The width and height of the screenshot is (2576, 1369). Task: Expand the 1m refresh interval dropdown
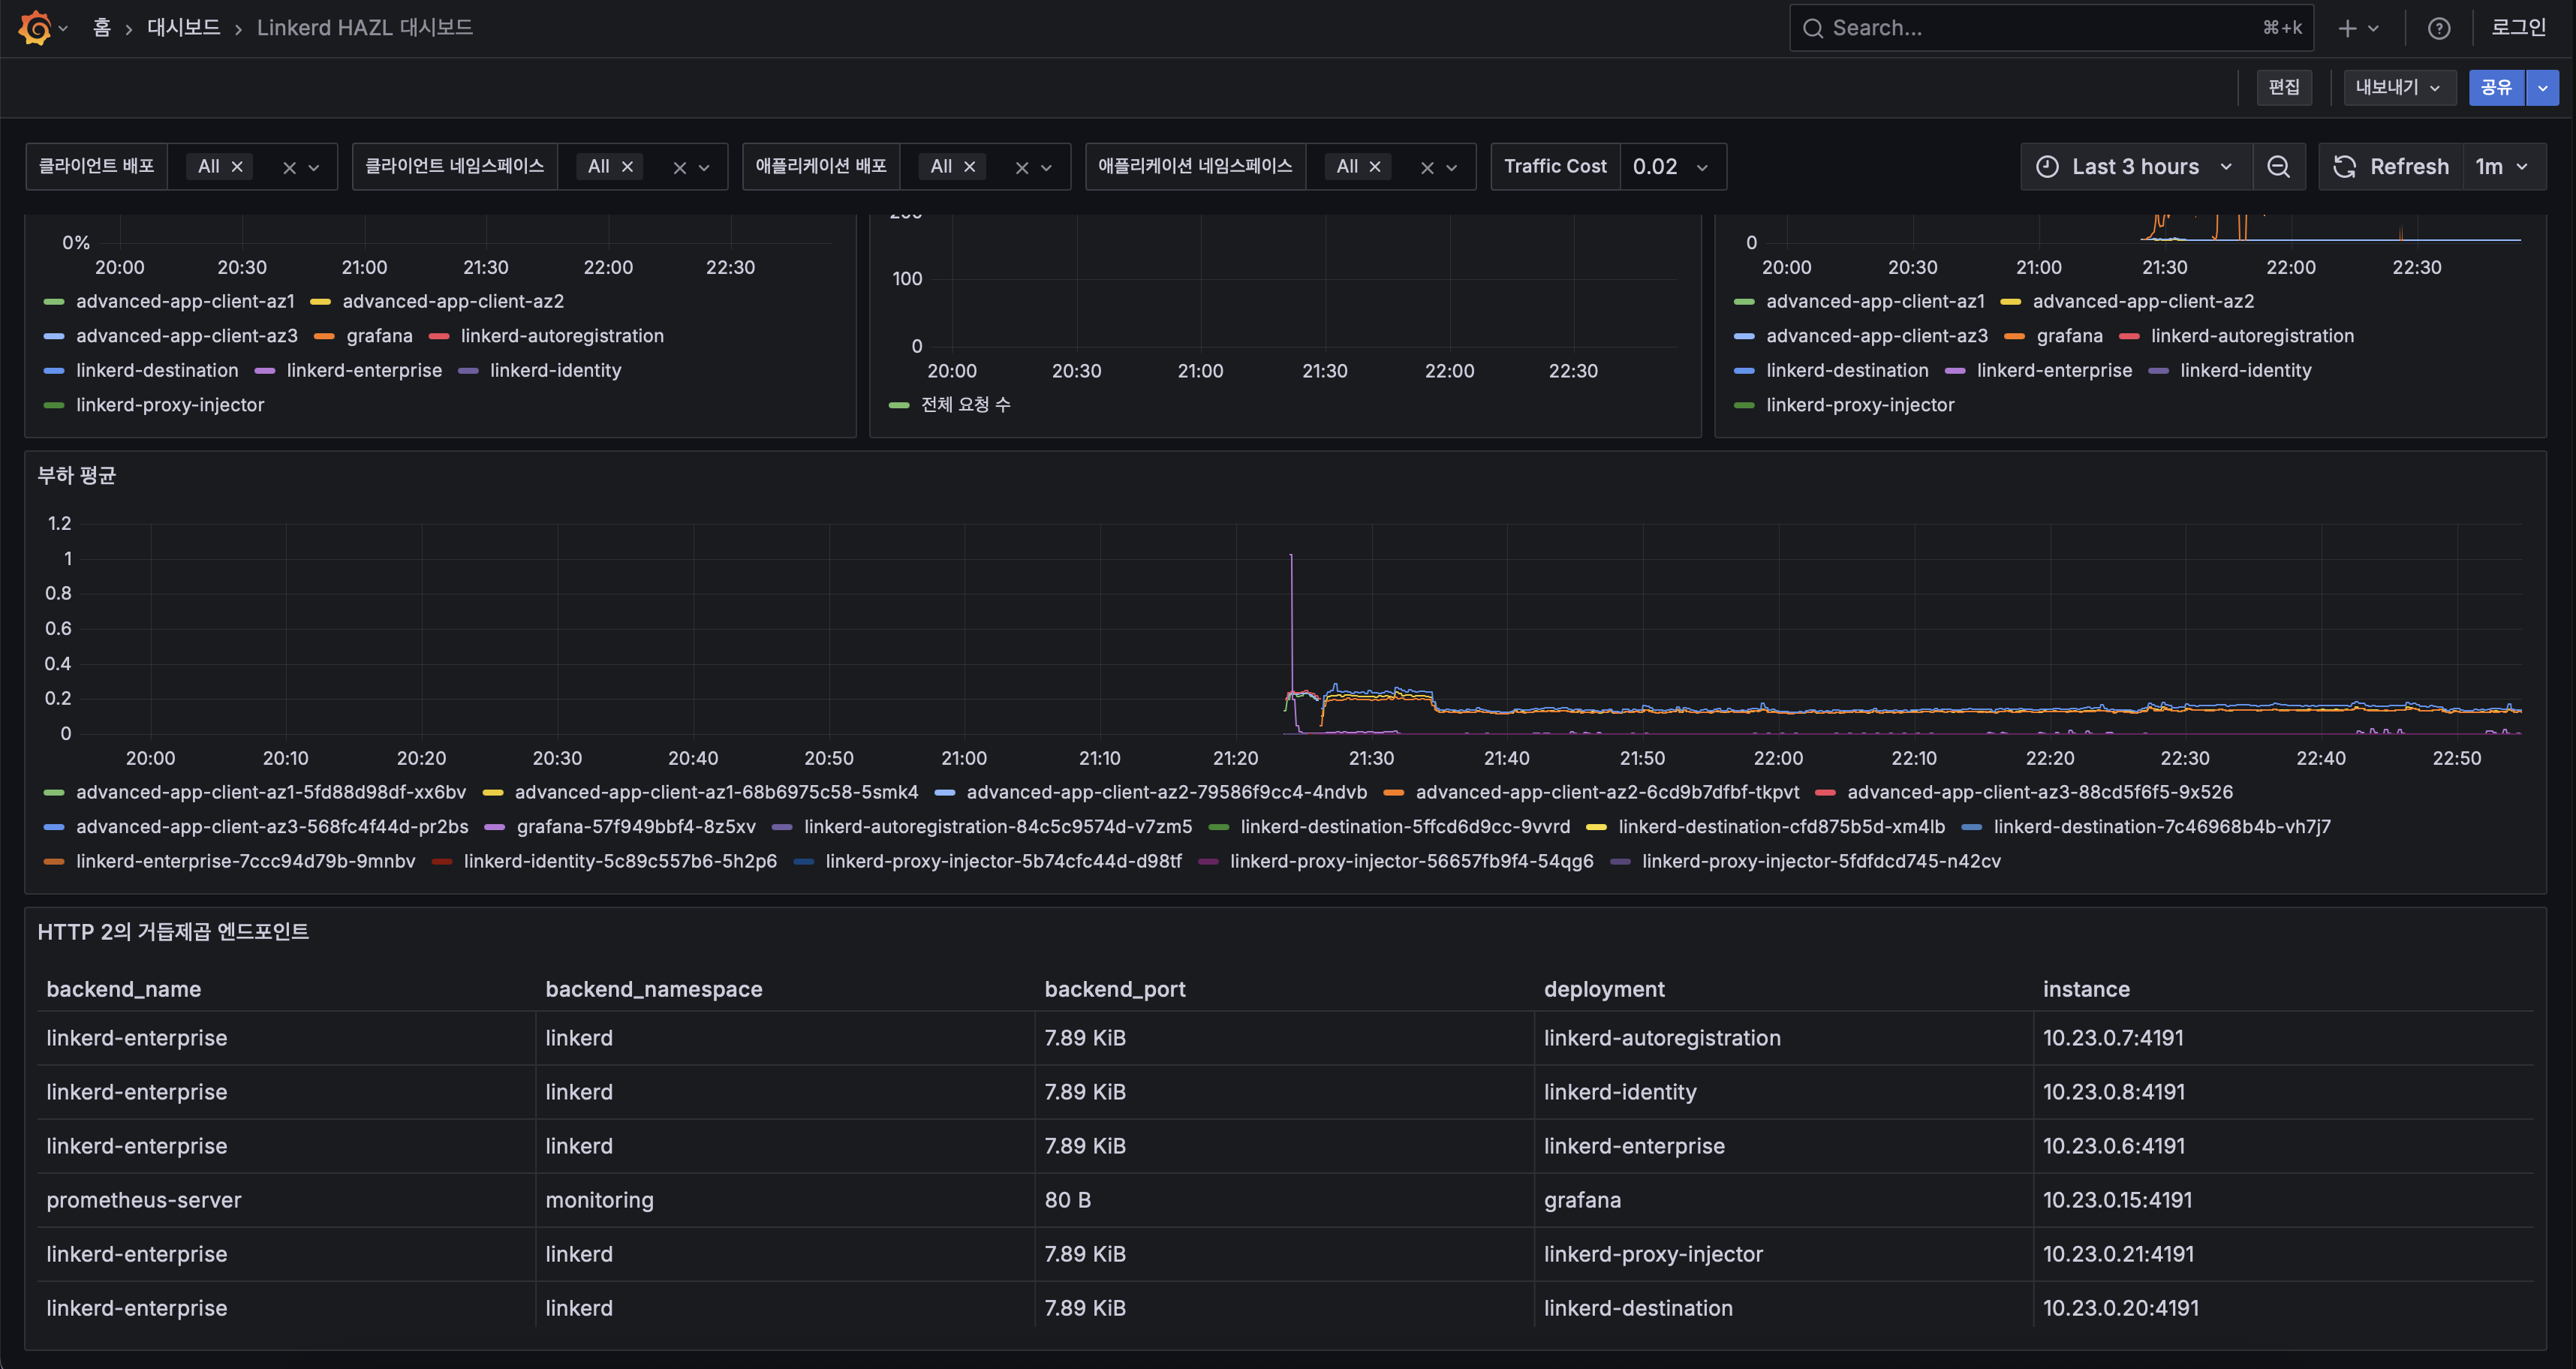pyautogui.click(x=2502, y=167)
